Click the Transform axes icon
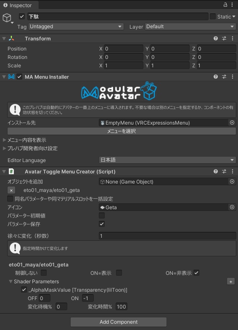 (11, 38)
